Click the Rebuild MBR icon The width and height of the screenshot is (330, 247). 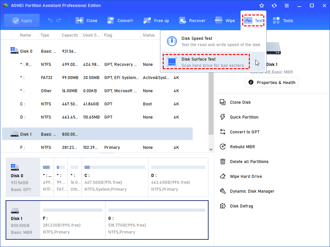[223, 147]
